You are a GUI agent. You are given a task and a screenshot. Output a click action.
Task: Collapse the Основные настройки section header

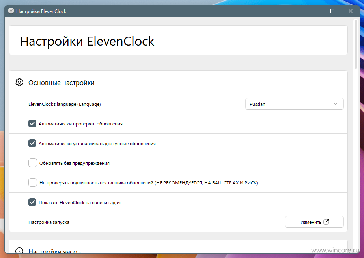coord(178,83)
